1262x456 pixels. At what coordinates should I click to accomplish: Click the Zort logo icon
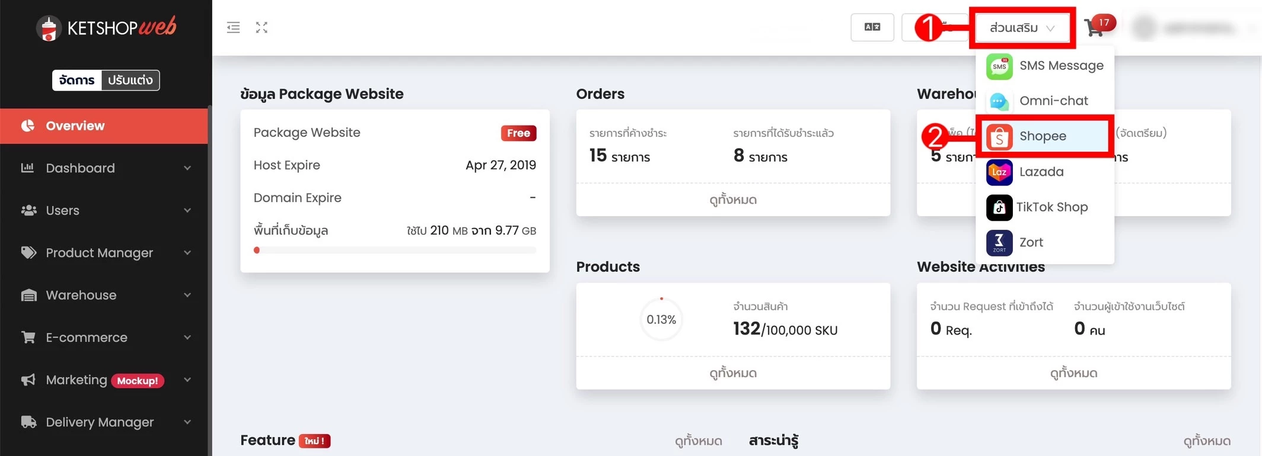point(999,243)
